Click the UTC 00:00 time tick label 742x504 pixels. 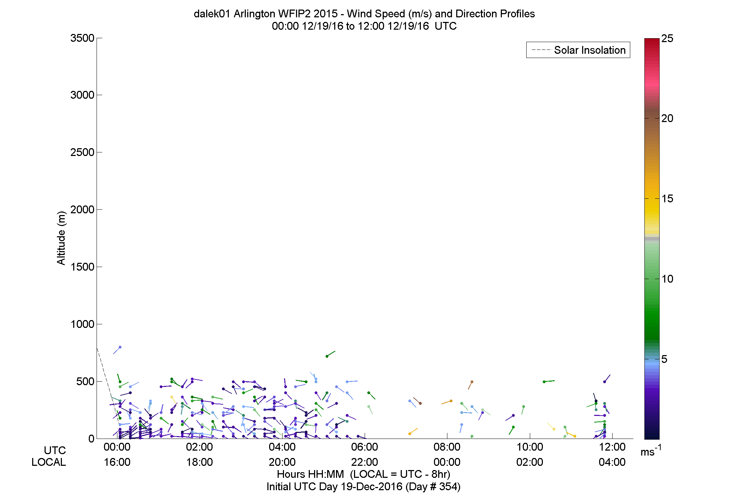117,447
